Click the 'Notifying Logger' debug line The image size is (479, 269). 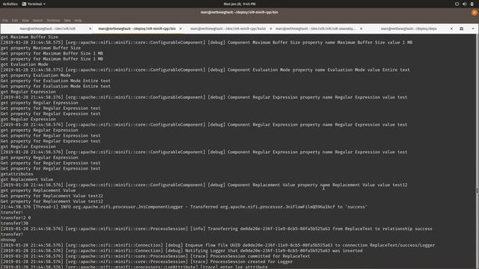(x=181, y=251)
